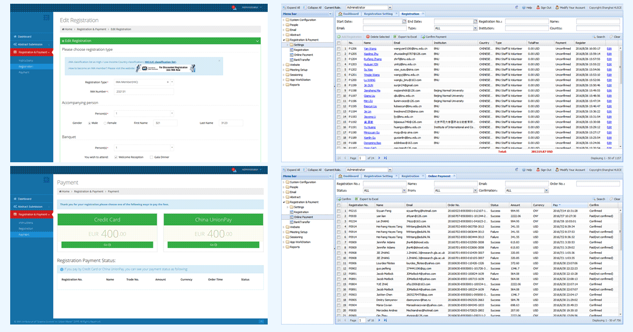The height and width of the screenshot is (332, 633).
Task: Click Search in the Registration grid toolbar
Action: click(599, 36)
